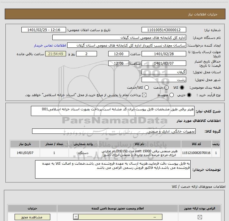Click تعداد / مقدار column header
229x221 pixels.
click(54, 144)
